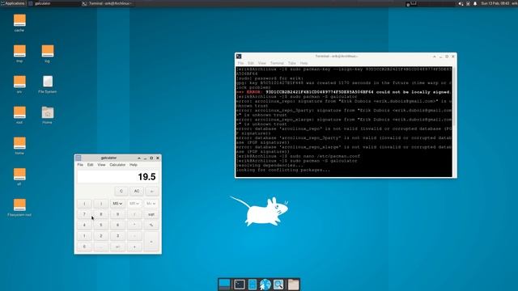The width and height of the screenshot is (518, 291).
Task: Click the AC all clear button
Action: pos(137,192)
